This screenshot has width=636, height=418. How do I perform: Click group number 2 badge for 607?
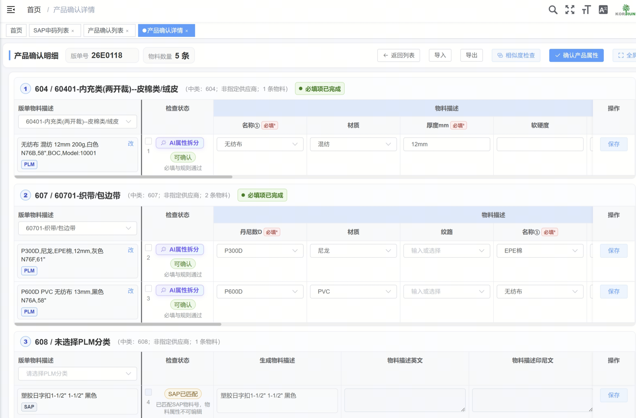[x=25, y=195]
